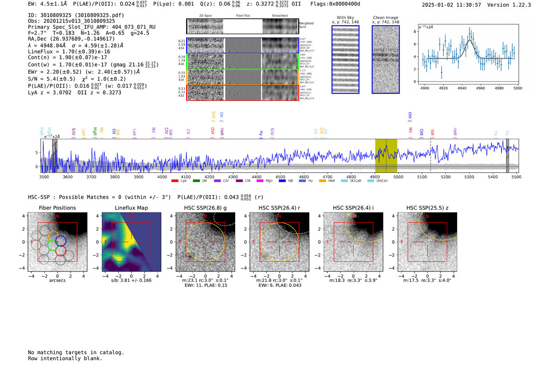Select the red-framed fiber cutout row
This screenshot has height=380, width=559.
pos(242,93)
